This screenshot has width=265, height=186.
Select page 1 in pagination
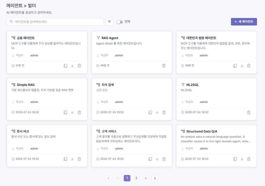127,178
